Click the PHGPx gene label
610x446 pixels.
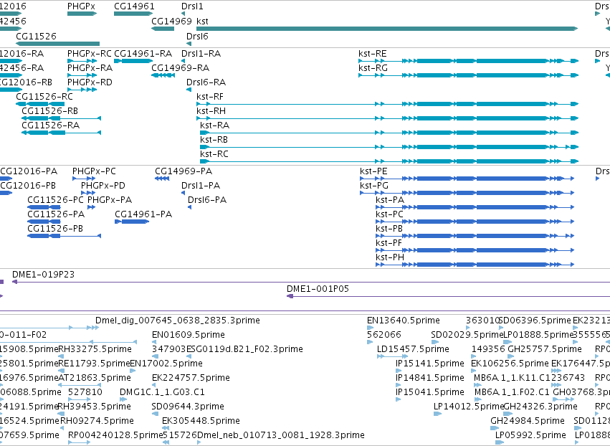point(81,6)
